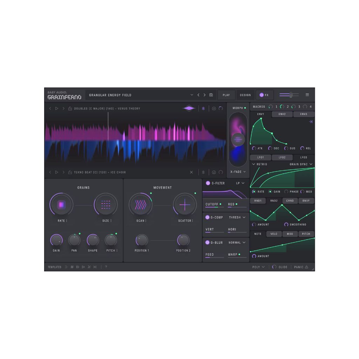
Task: Click tuner gauge icon in Tekno Beat row
Action: tap(214, 172)
